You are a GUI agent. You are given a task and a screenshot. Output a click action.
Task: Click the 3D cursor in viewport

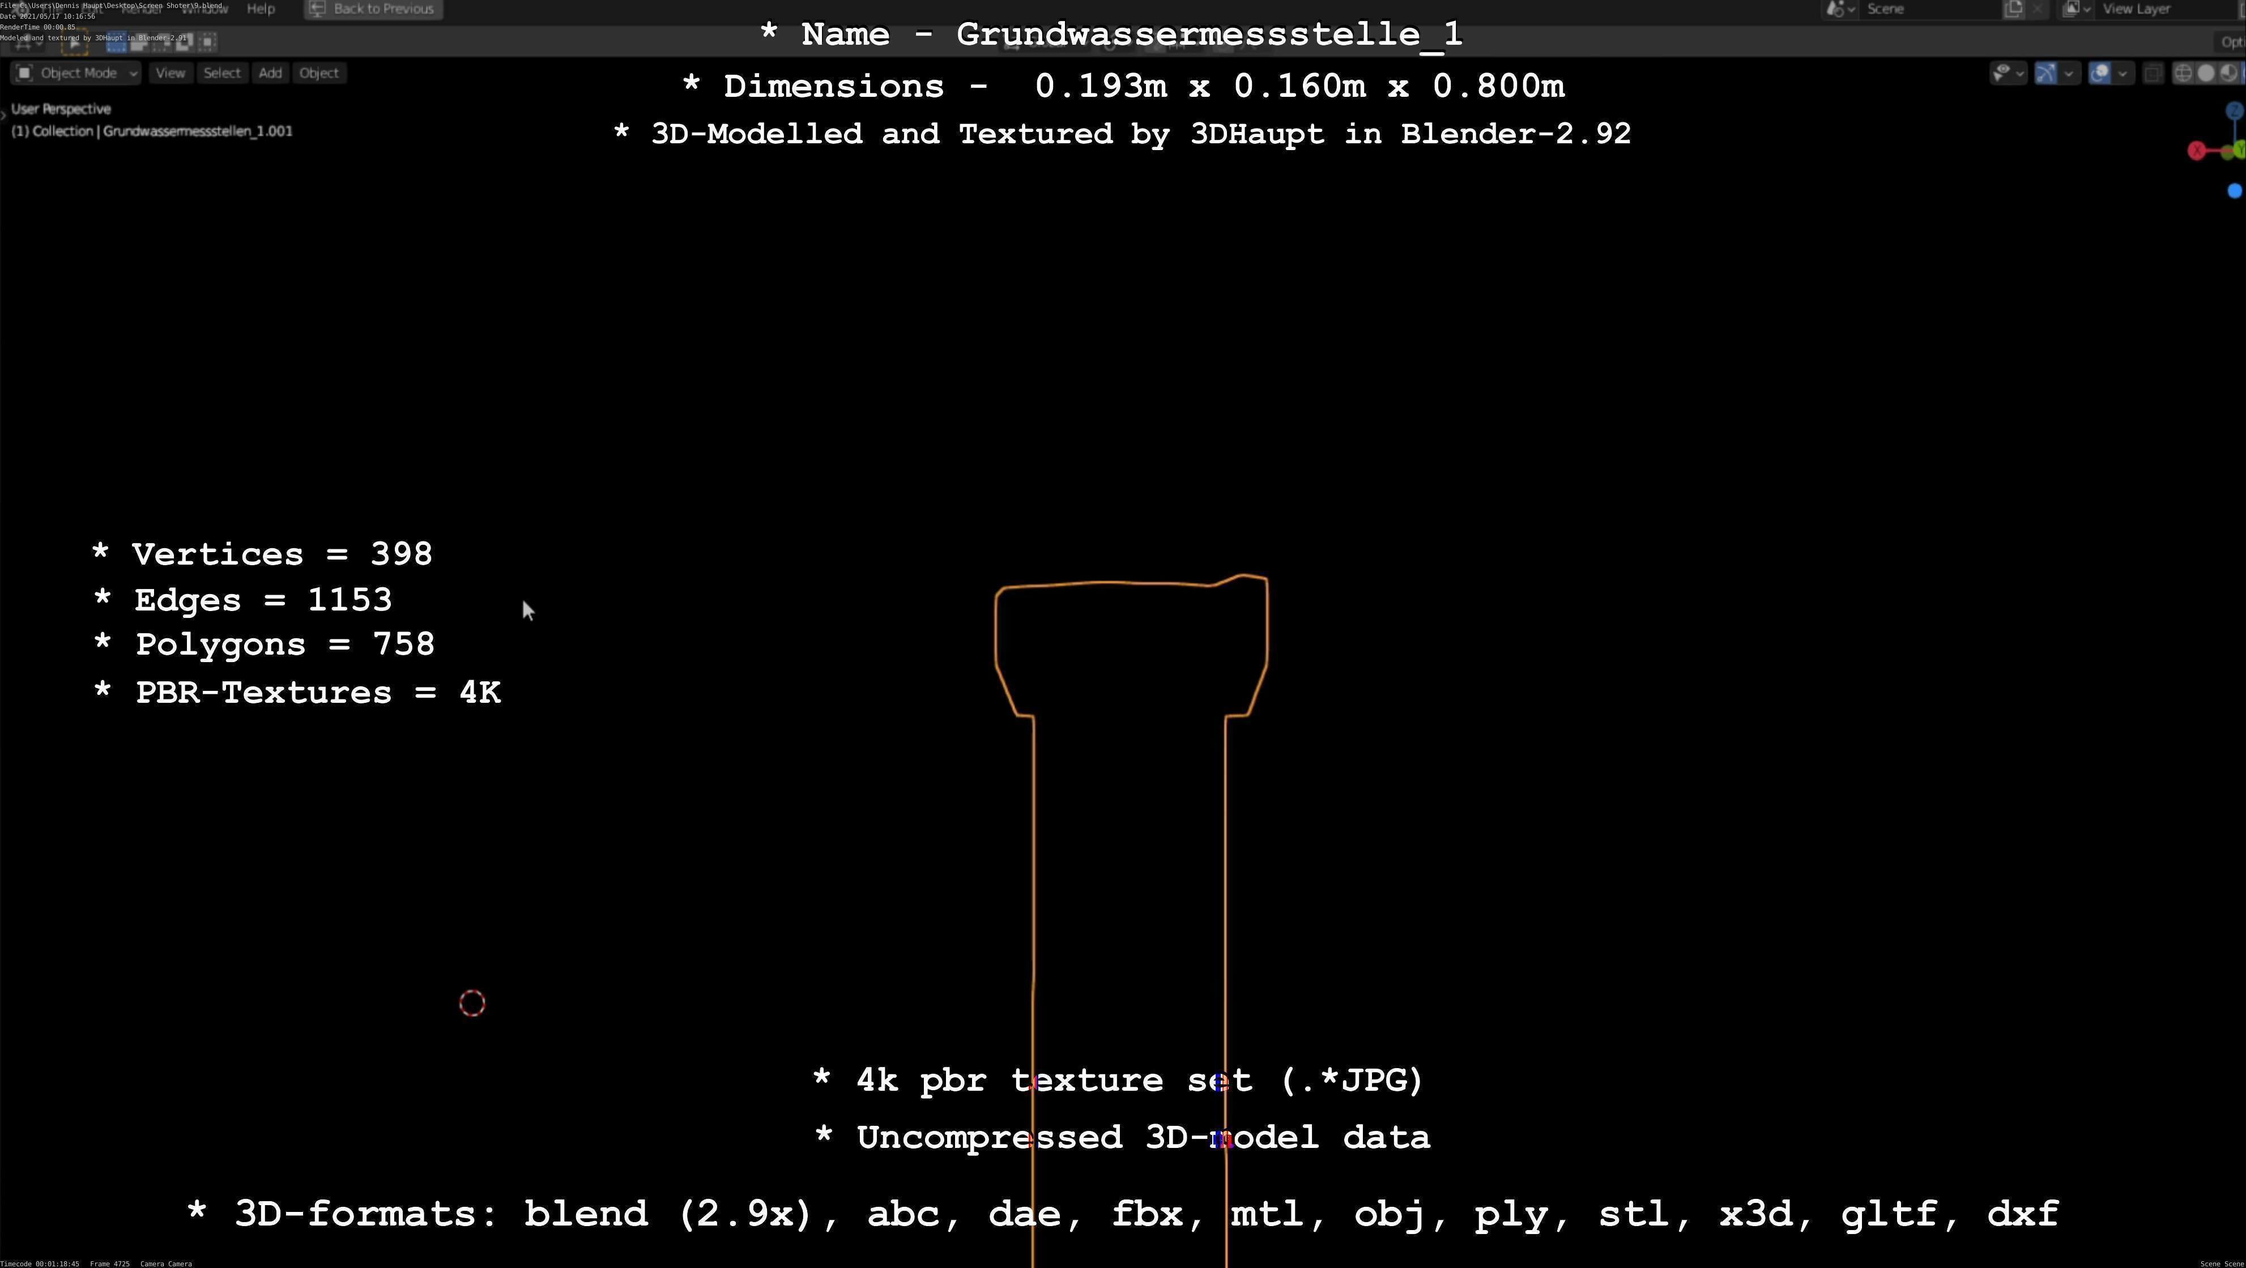472,1003
